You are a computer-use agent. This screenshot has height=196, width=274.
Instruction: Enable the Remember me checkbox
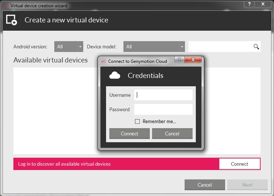coord(137,121)
